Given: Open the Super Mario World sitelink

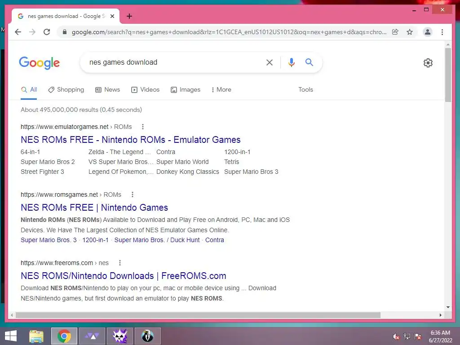Looking at the screenshot, I should [182, 162].
